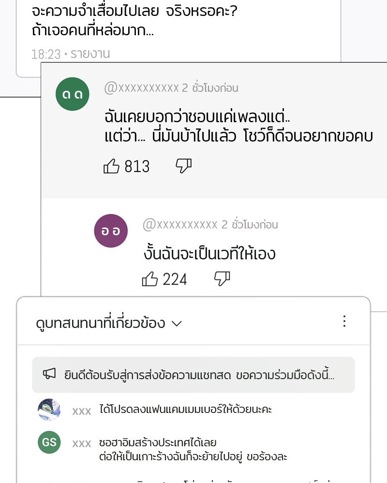Dislike the reply with 224 likes
The image size is (387, 483).
pos(222,279)
